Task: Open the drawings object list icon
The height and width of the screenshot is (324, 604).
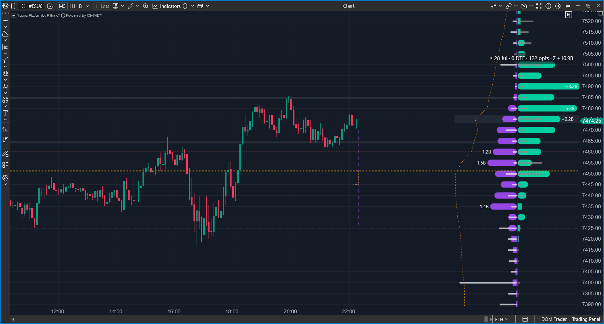Action: (x=5, y=165)
